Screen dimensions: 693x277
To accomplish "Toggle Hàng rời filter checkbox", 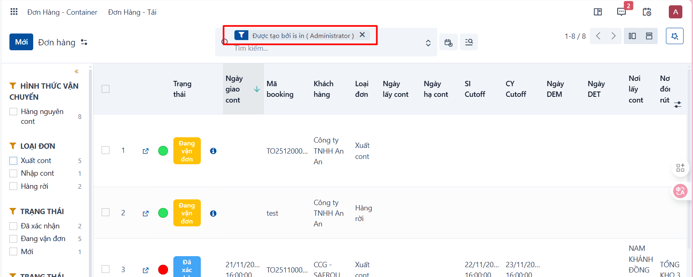I will point(14,186).
